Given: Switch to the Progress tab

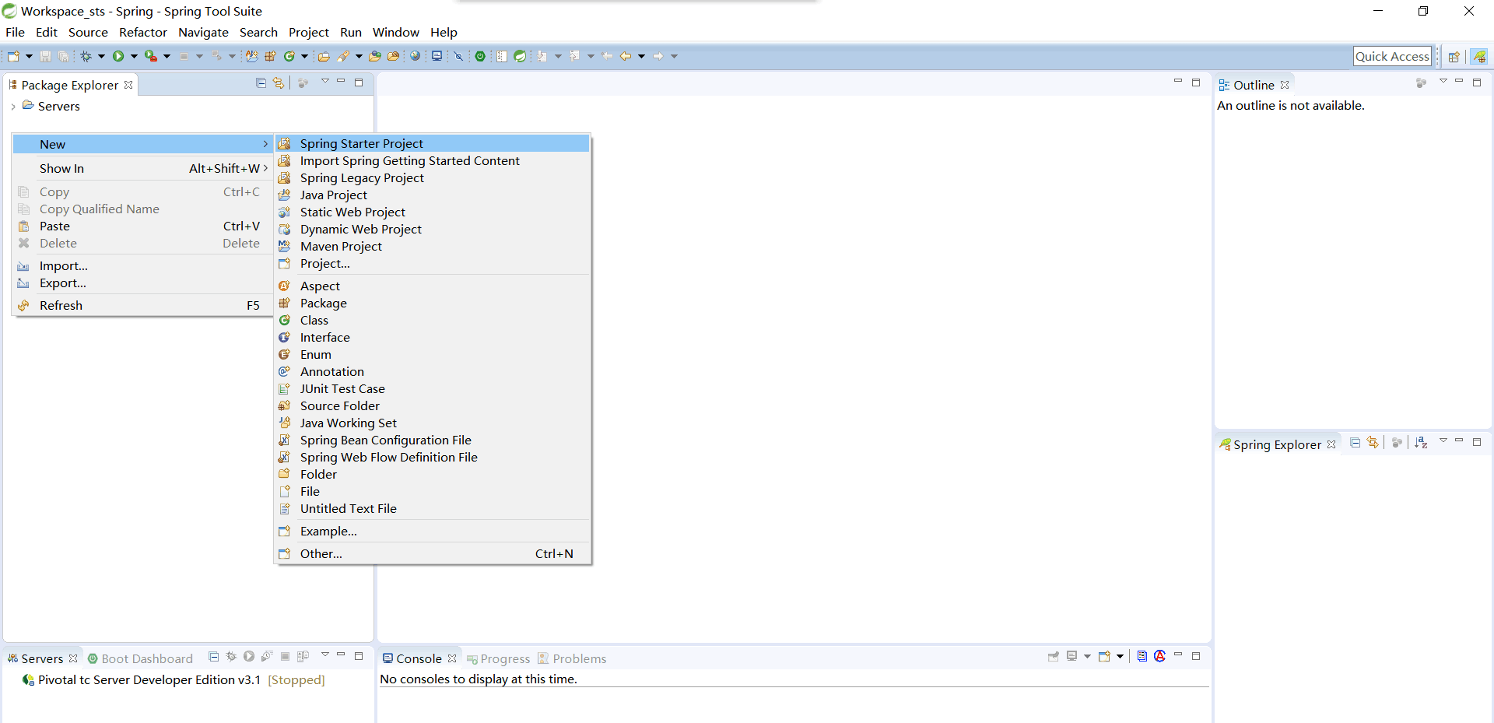Looking at the screenshot, I should click(x=498, y=658).
